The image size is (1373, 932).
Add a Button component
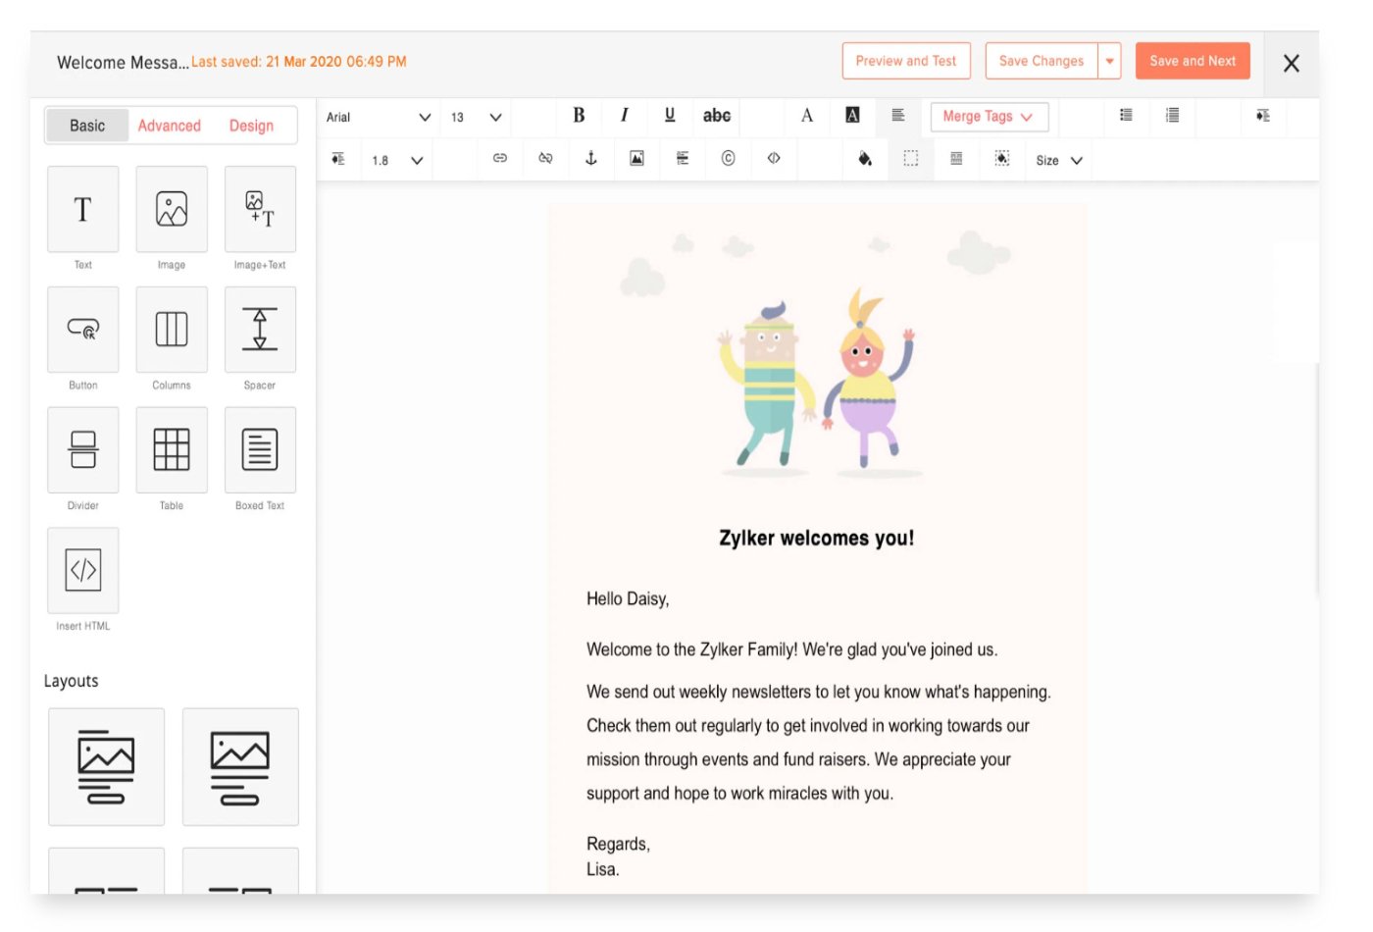coord(83,330)
